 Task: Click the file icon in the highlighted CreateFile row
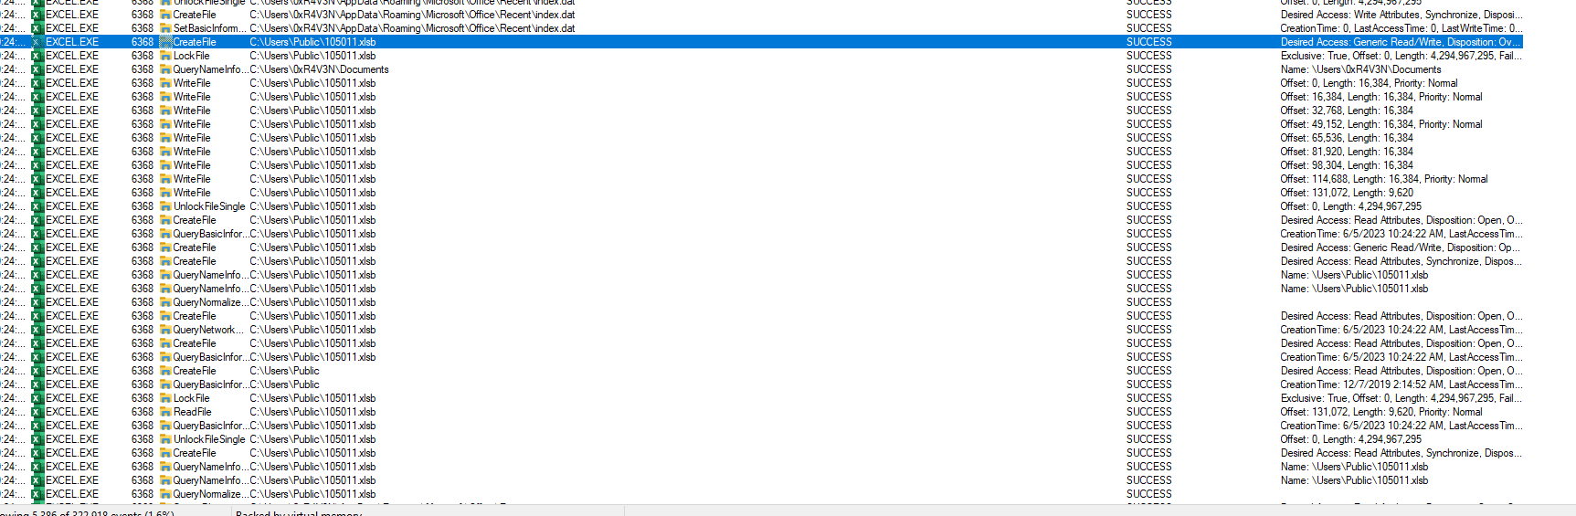[165, 42]
